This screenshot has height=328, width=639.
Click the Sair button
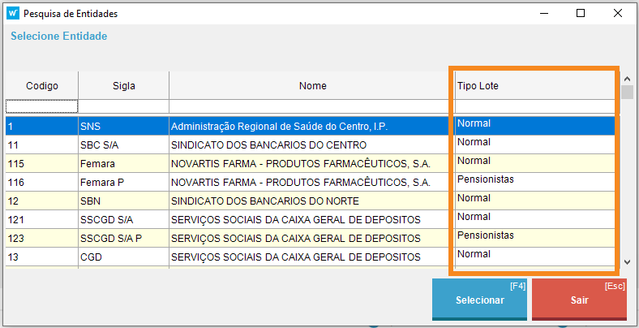(x=579, y=300)
